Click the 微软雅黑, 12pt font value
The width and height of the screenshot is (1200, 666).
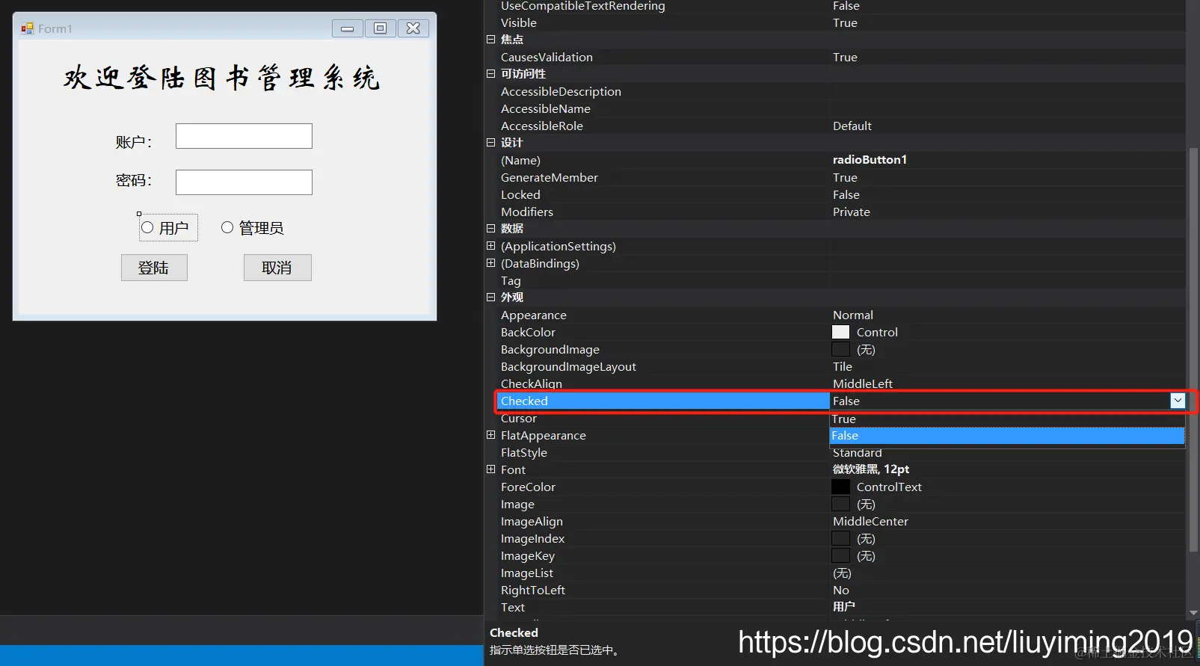tap(871, 469)
